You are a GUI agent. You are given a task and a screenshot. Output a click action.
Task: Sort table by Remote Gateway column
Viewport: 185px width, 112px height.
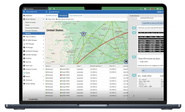coord(96,66)
